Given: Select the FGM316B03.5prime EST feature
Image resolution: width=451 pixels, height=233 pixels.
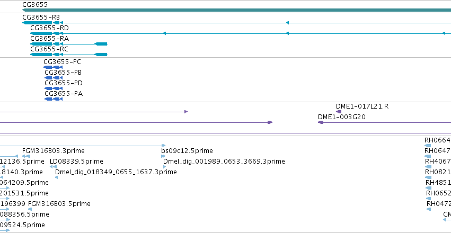Looking at the screenshot, I should click(x=30, y=209).
